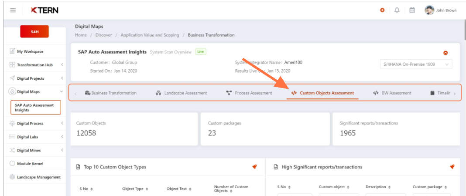
Task: Click rocket icon on High Significant reports
Action: point(452,167)
